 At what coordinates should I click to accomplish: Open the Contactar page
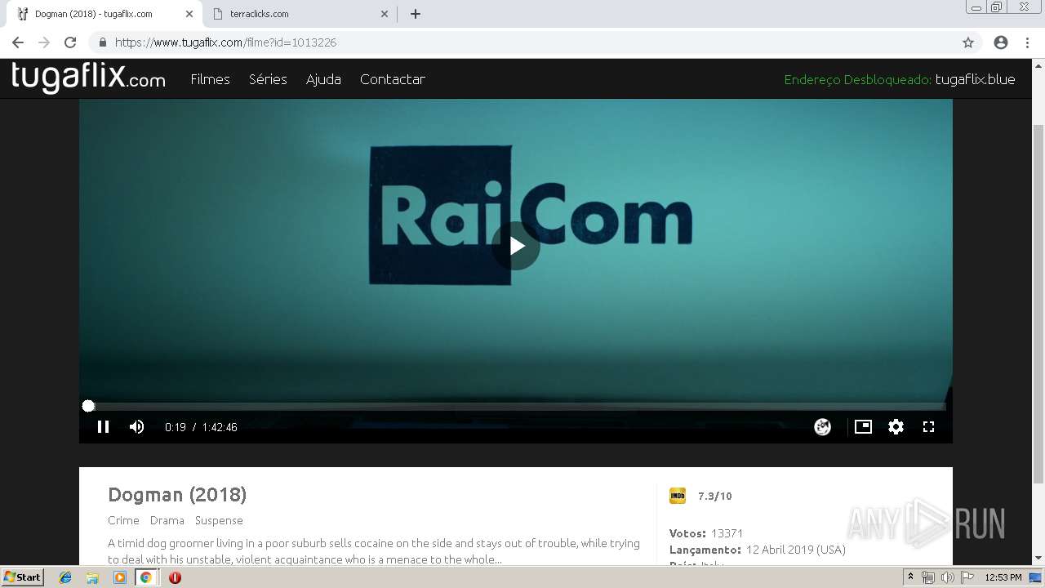393,79
